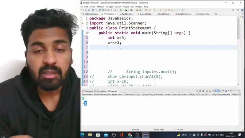
Task: Click the Save icon in the toolbar
Action: click(x=86, y=10)
